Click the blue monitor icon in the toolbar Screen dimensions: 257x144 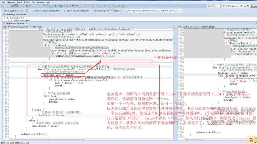(12, 6)
